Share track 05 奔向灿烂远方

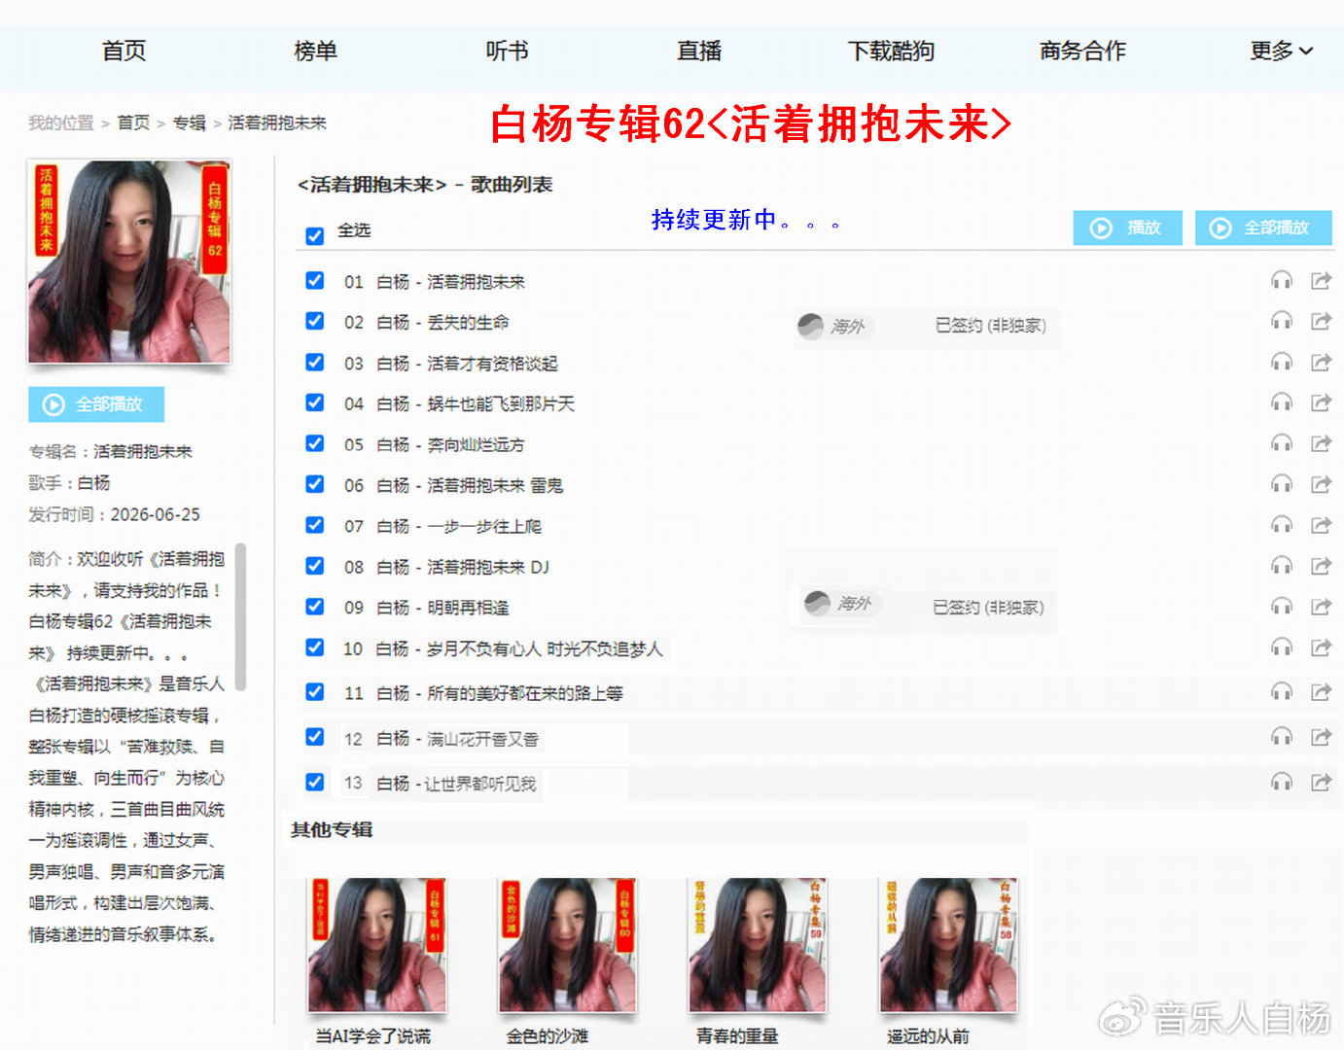coord(1321,443)
